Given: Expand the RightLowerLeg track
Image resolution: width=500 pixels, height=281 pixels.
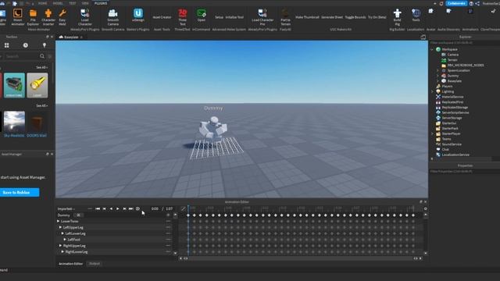Looking at the screenshot, I should click(62, 251).
